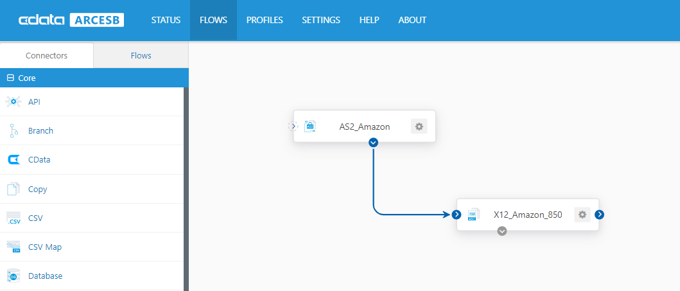Select the Branch connector icon

tap(13, 131)
